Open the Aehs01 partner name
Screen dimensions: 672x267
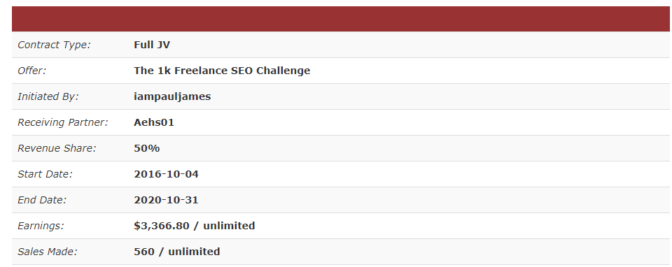click(x=154, y=122)
